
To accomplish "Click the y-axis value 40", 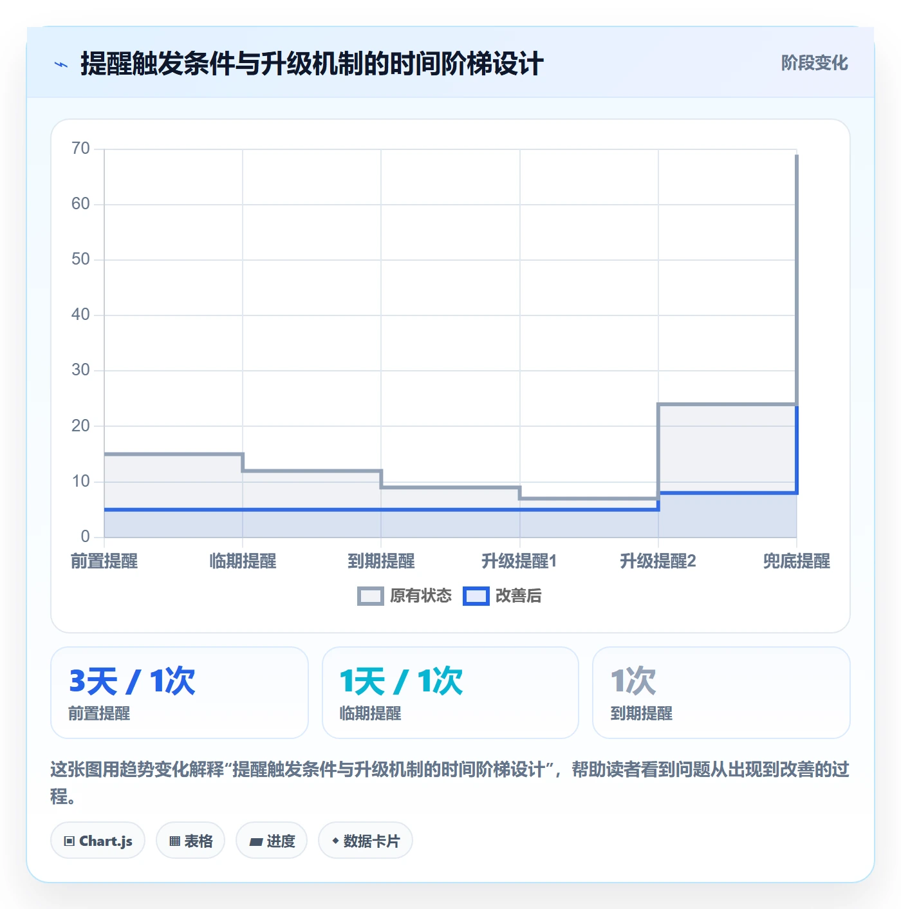I will 80,315.
